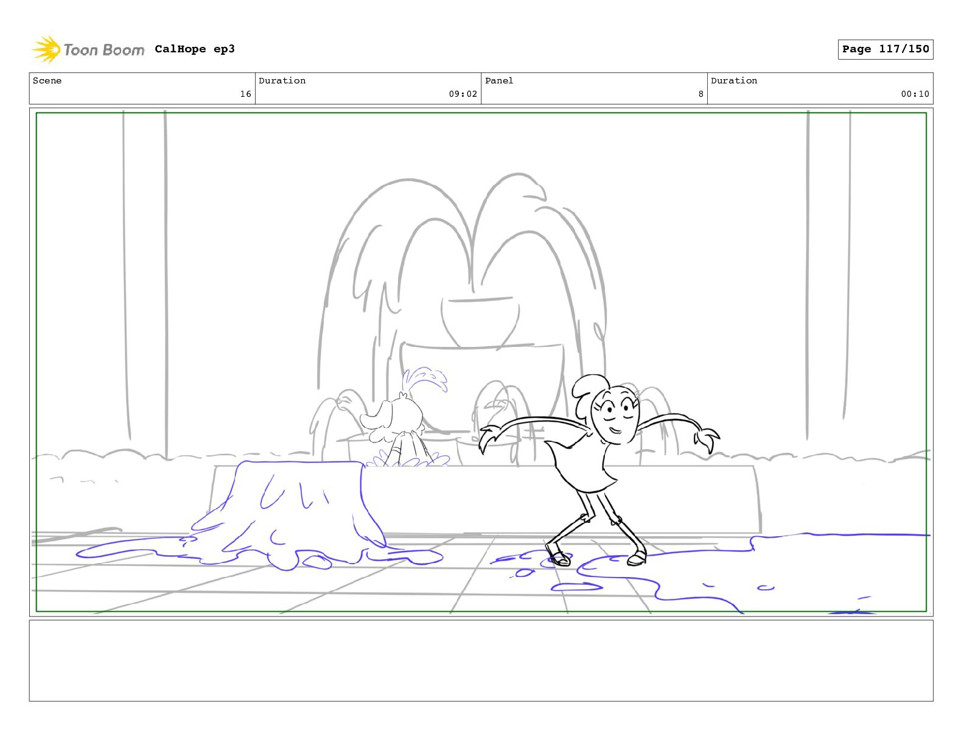Click the Toon Boom logo icon
The width and height of the screenshot is (964, 745).
coord(46,49)
